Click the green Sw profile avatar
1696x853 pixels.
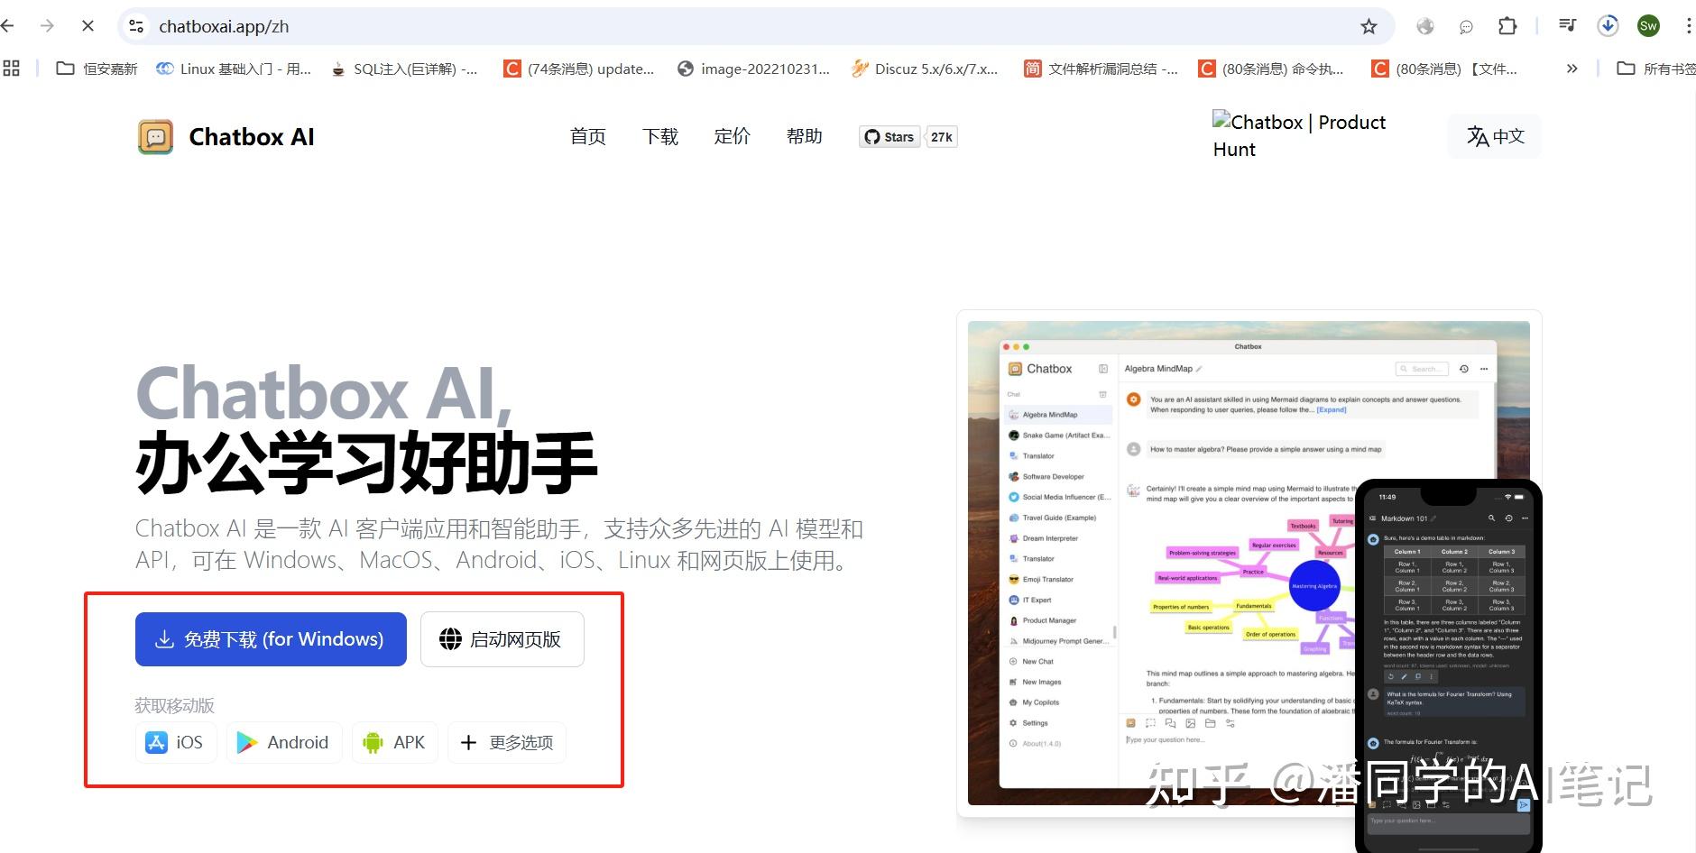tap(1648, 26)
